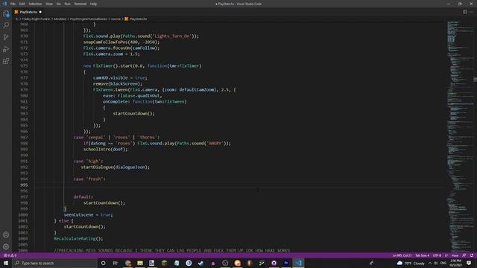Click the PsychEngine folder breadcrumb segment

[x=89, y=19]
